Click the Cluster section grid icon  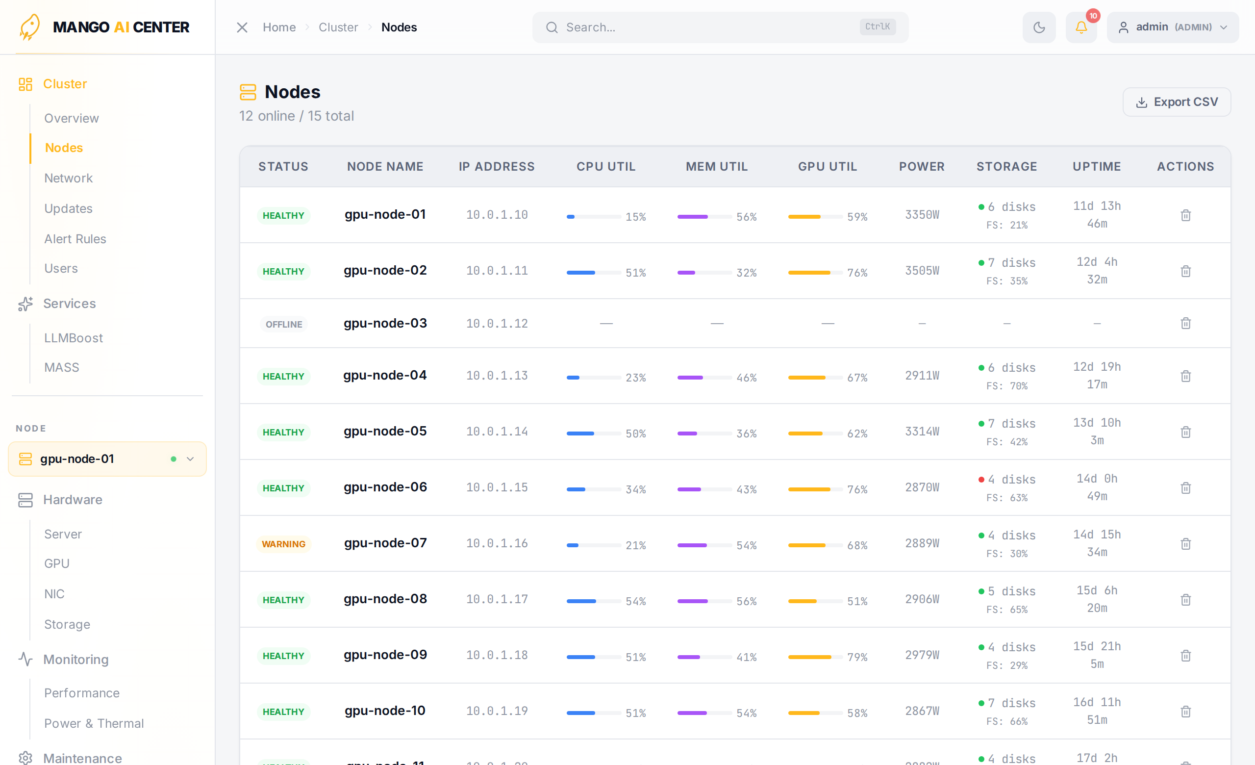[x=25, y=84]
